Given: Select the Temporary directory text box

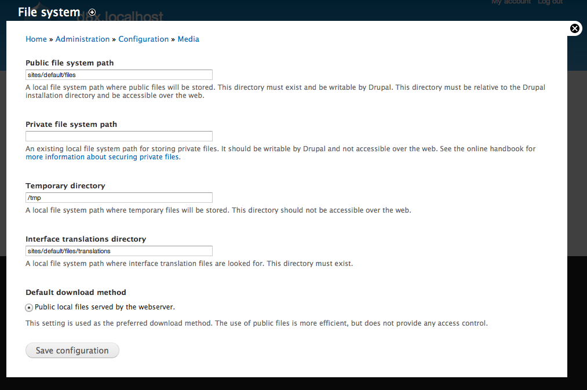Looking at the screenshot, I should (119, 198).
